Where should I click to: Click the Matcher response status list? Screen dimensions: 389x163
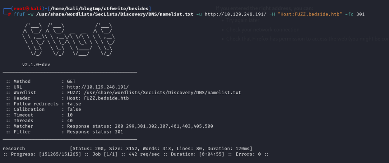coord(140,126)
